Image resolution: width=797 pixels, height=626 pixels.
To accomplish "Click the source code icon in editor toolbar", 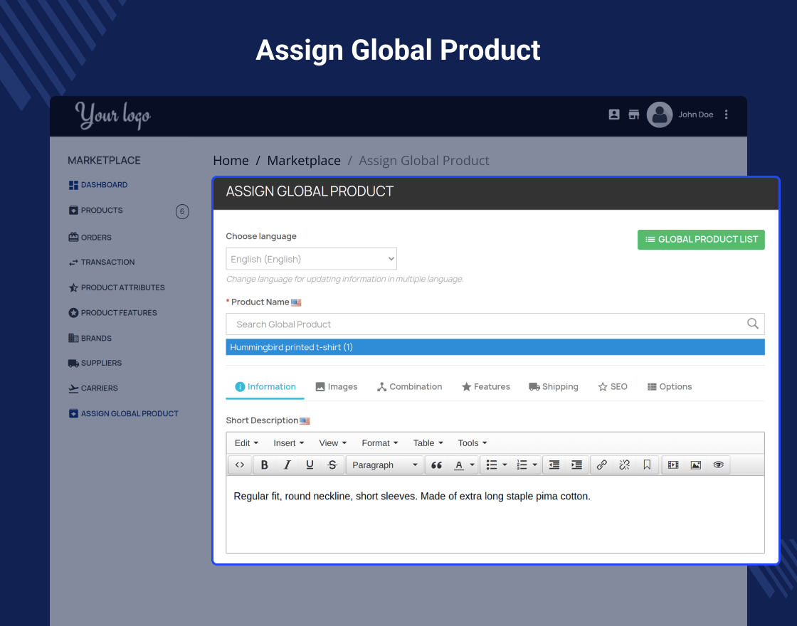I will [x=239, y=465].
